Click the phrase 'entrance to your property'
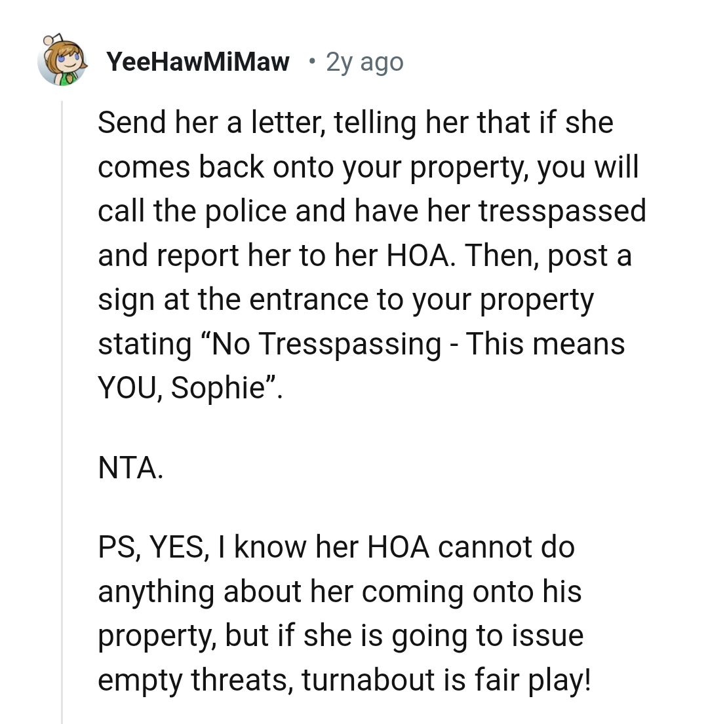 coord(422,300)
